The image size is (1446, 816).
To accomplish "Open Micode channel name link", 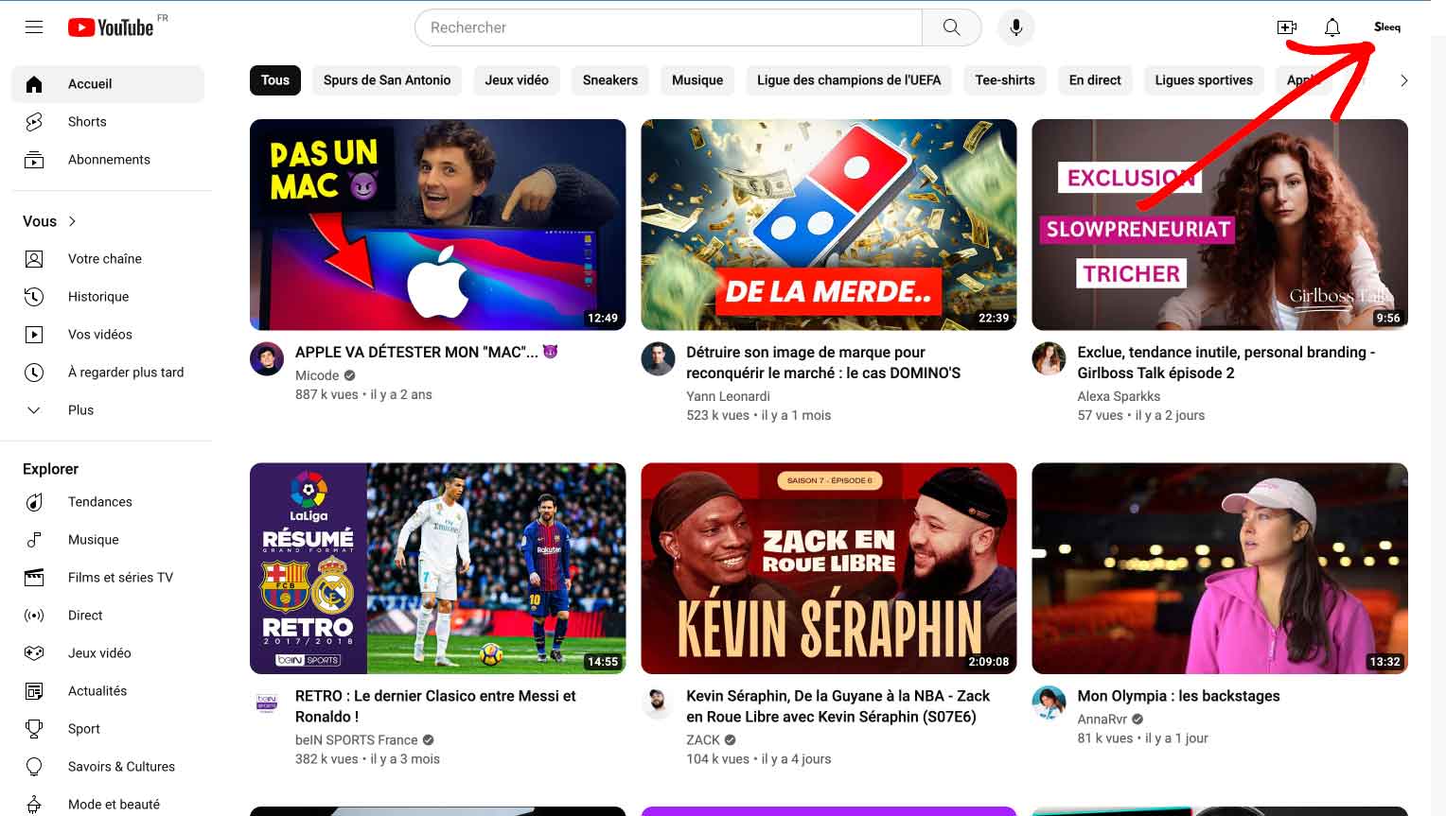I will (x=317, y=375).
